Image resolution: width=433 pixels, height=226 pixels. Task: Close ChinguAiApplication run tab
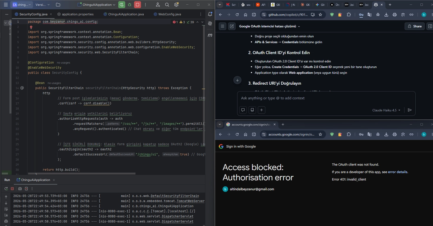[53, 180]
